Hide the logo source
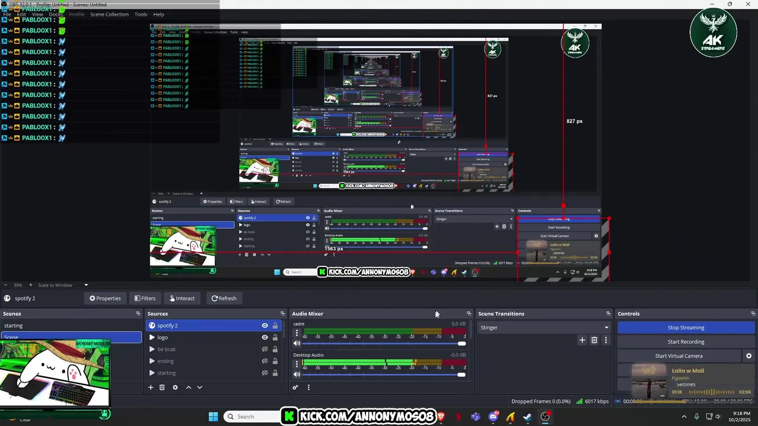Image resolution: width=758 pixels, height=426 pixels. (x=265, y=337)
